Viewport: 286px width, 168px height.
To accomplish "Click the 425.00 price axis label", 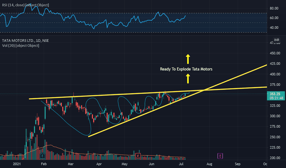I will 275,64.
